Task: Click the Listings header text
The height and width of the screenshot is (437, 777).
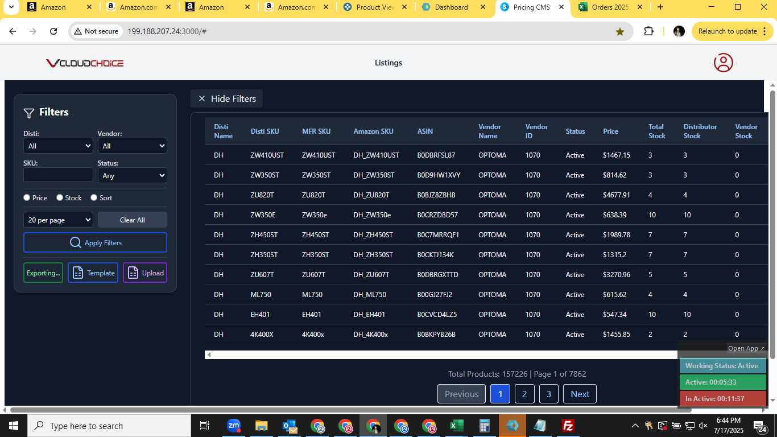Action: click(x=388, y=63)
